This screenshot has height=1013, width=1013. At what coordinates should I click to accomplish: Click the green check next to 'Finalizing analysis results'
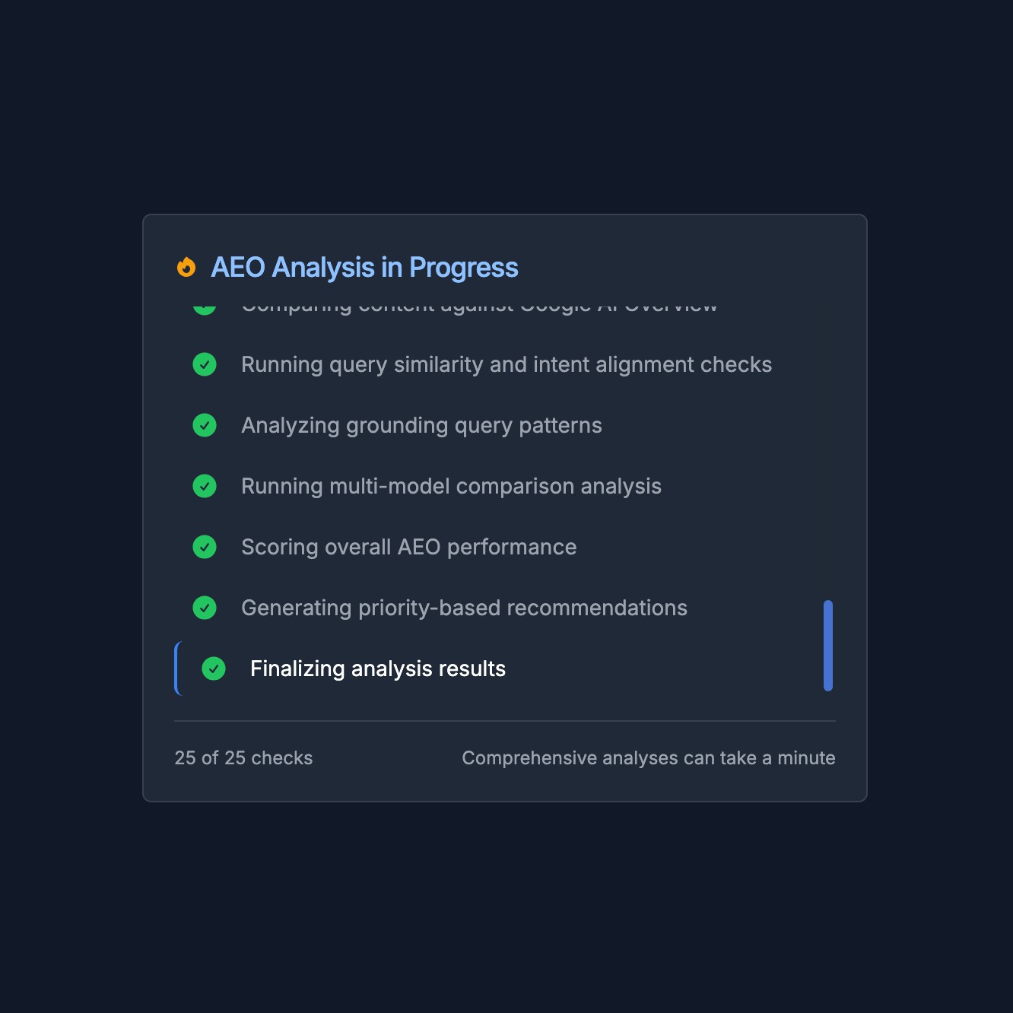214,668
